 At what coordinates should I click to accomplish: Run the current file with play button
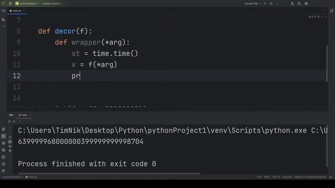click(265, 4)
